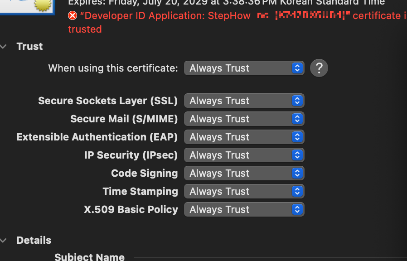Click the "Time Stamping" label

point(141,192)
